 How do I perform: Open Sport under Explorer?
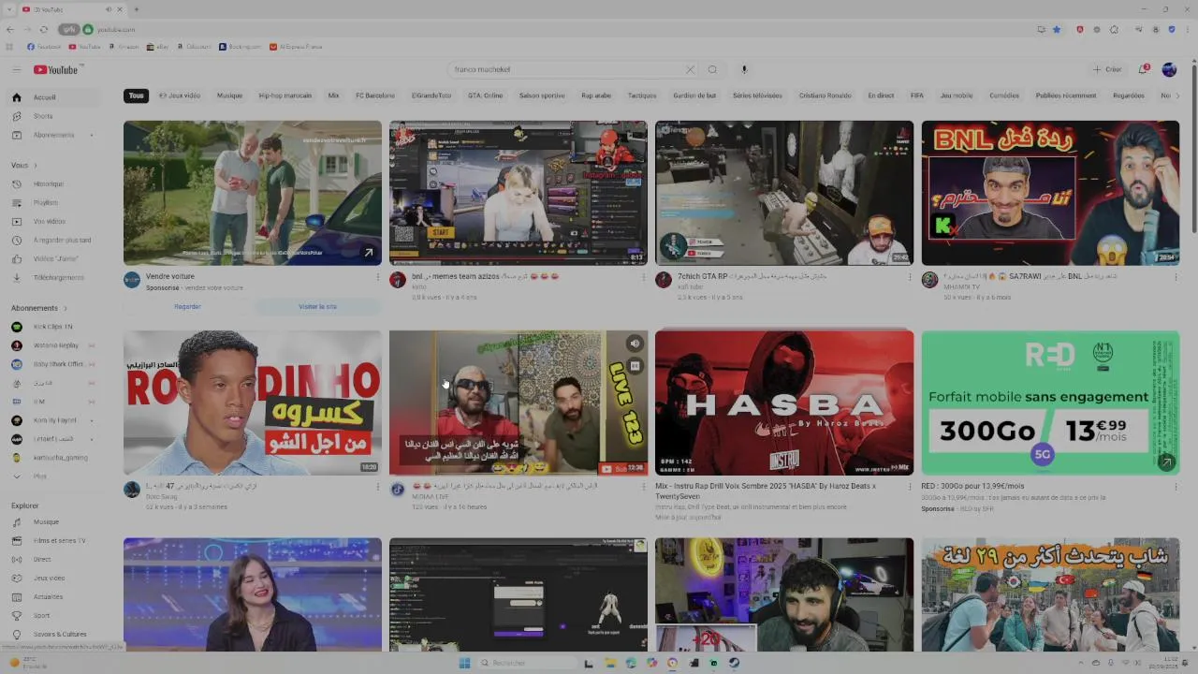[x=52, y=615]
